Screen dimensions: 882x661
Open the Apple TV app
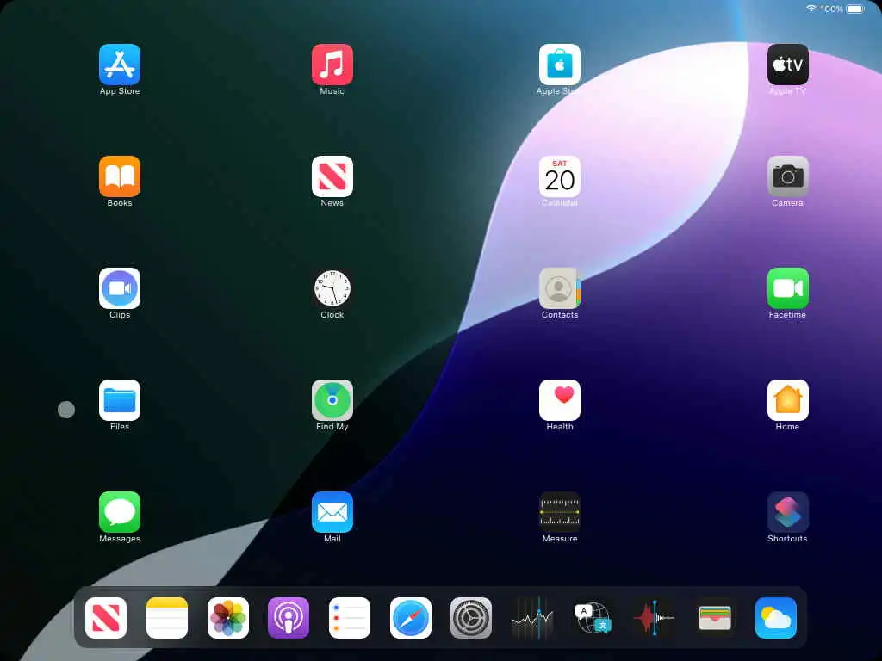pyautogui.click(x=787, y=64)
